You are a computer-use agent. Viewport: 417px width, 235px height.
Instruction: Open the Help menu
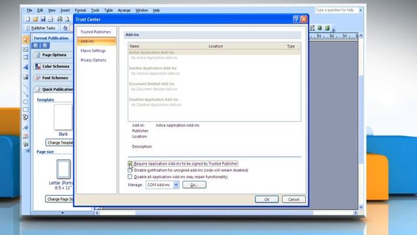click(x=156, y=10)
